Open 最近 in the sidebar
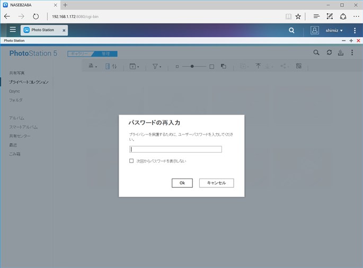Image resolution: width=363 pixels, height=268 pixels. 13,145
